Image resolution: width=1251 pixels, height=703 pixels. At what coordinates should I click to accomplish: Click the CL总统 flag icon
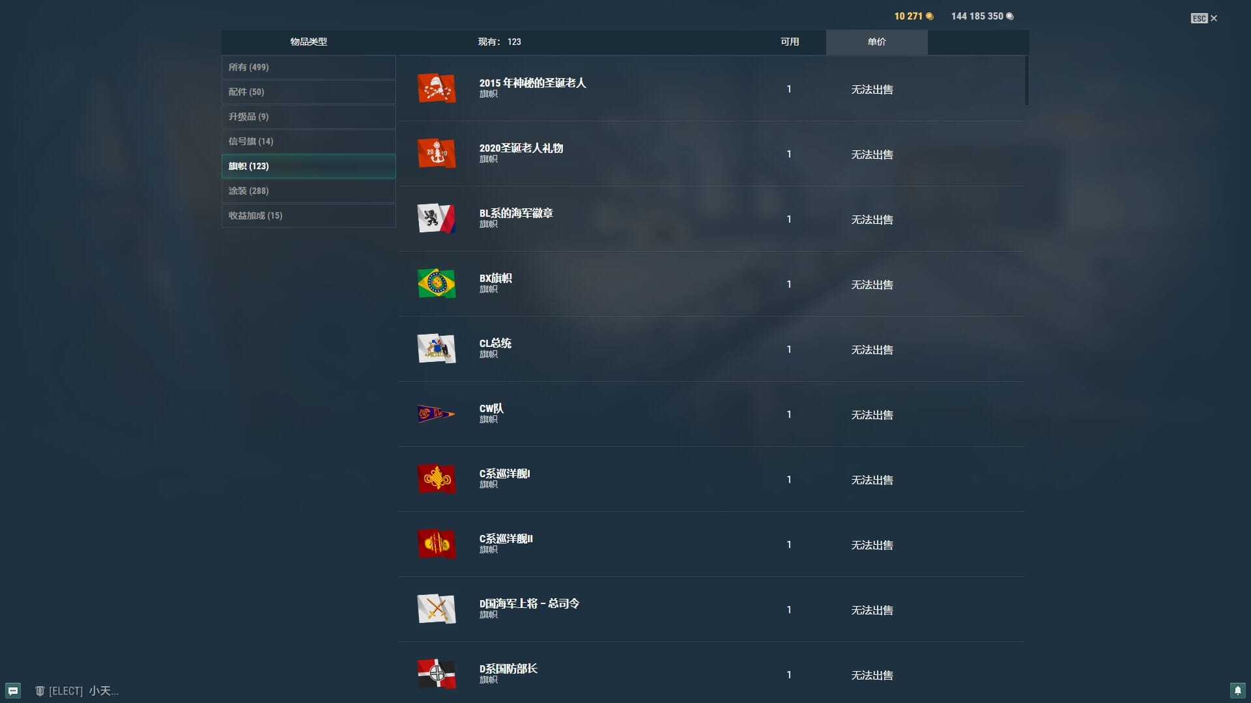pos(436,349)
